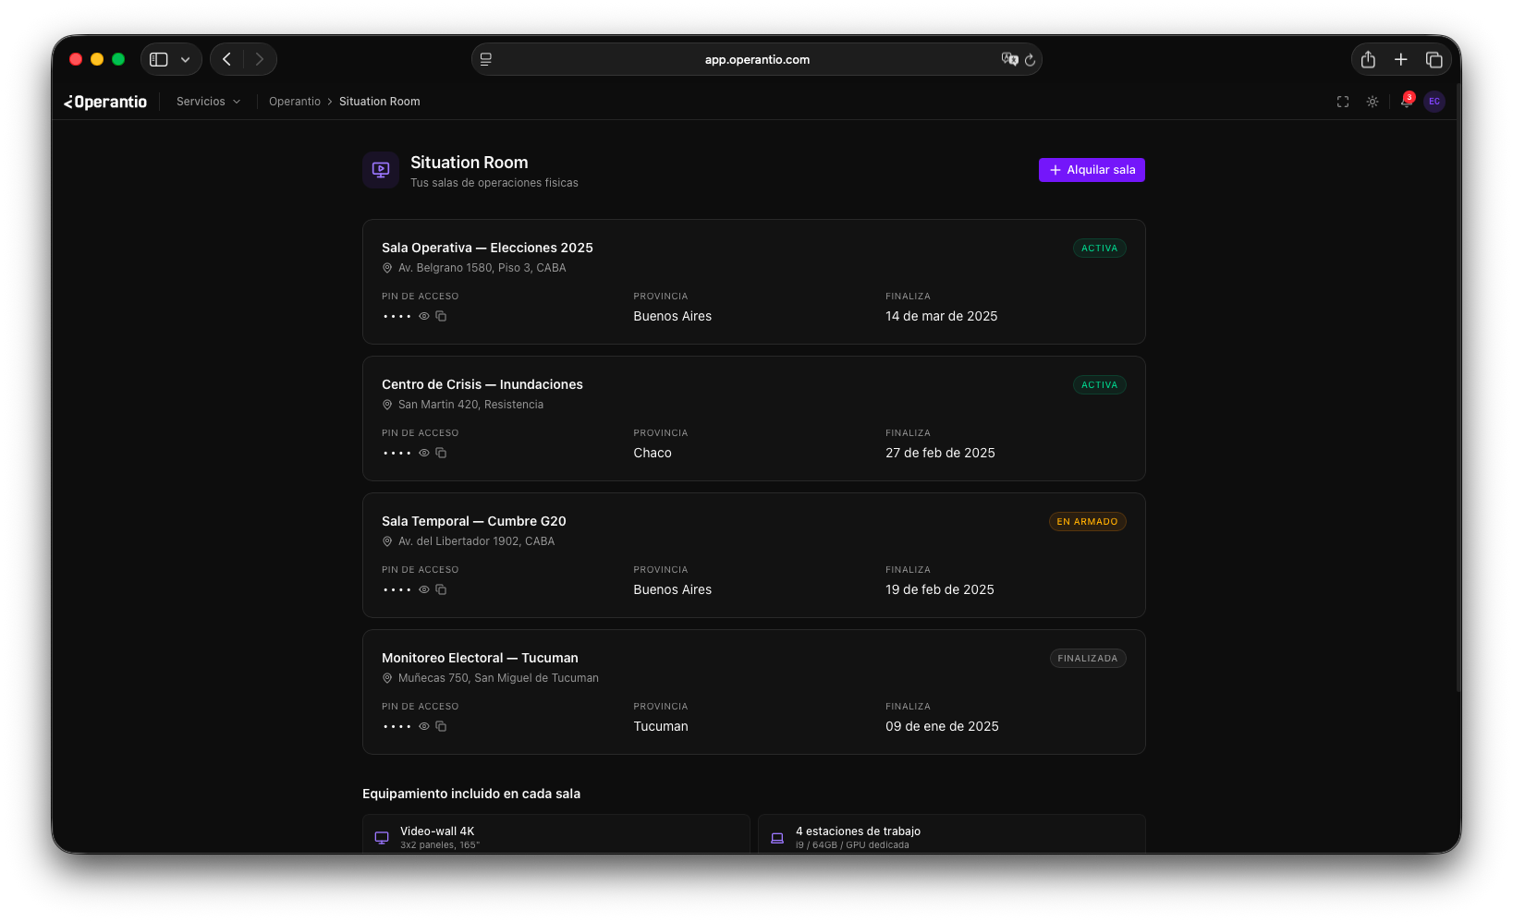The image size is (1513, 922).
Task: Open the notifications bell
Action: tap(1405, 102)
